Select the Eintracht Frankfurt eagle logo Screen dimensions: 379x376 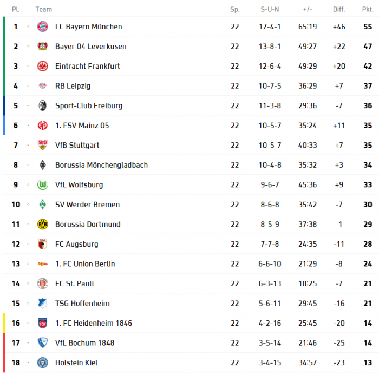(x=43, y=66)
